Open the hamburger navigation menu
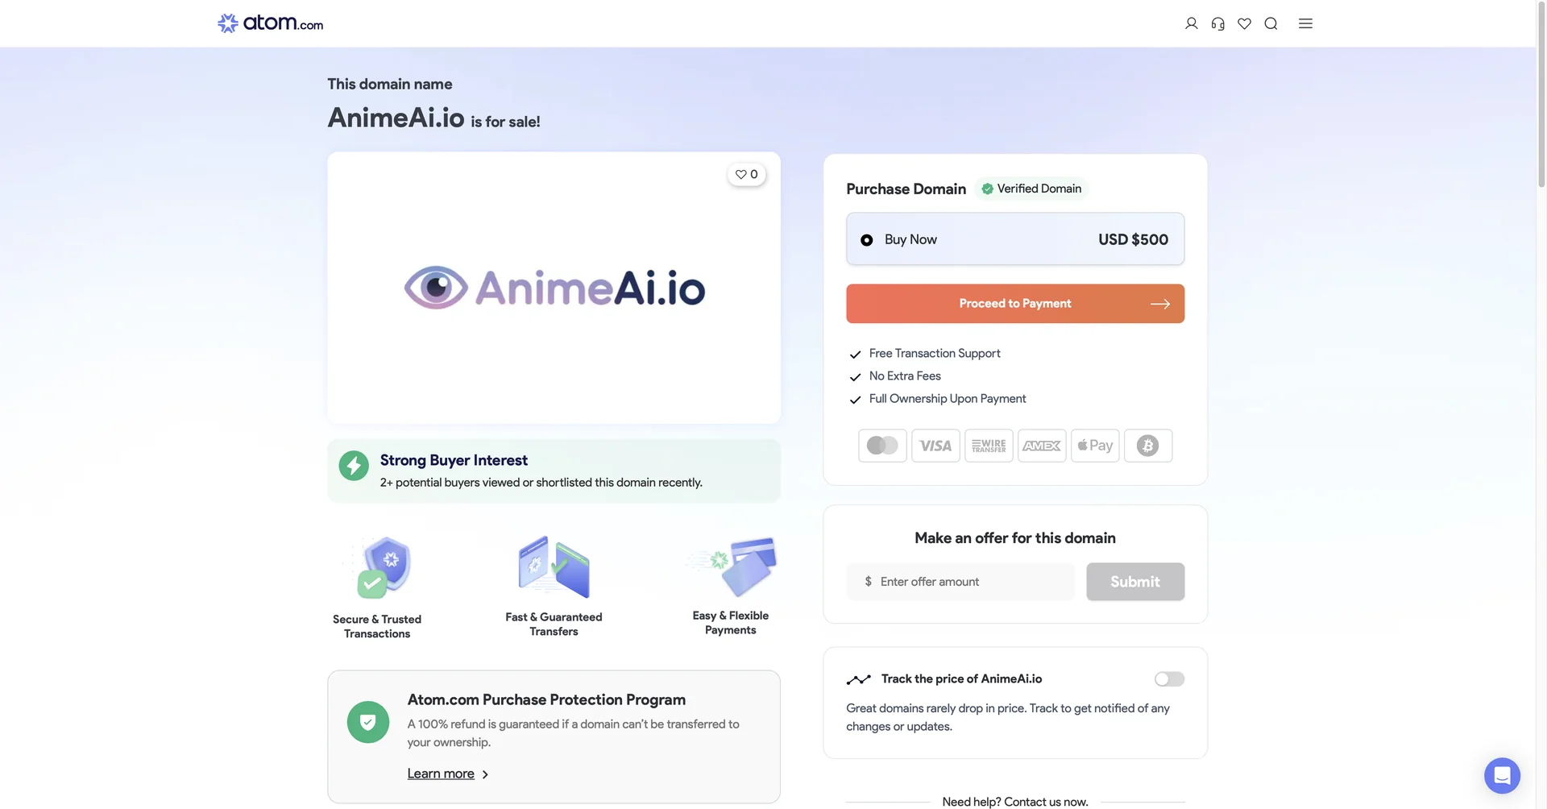 [x=1305, y=23]
